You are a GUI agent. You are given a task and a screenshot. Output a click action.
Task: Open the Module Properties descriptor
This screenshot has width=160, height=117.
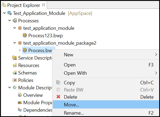38,103
